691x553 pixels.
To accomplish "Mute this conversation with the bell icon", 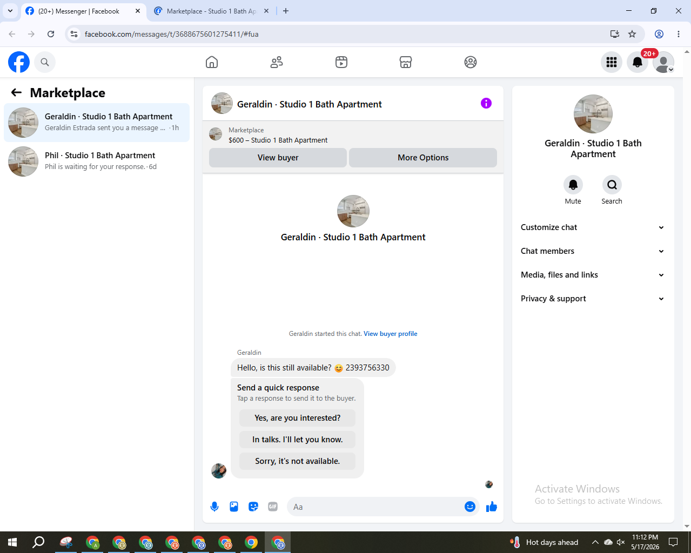I will click(x=573, y=185).
